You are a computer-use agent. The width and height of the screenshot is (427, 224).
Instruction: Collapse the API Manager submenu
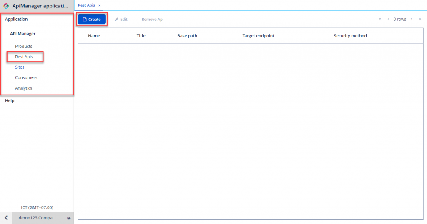23,34
